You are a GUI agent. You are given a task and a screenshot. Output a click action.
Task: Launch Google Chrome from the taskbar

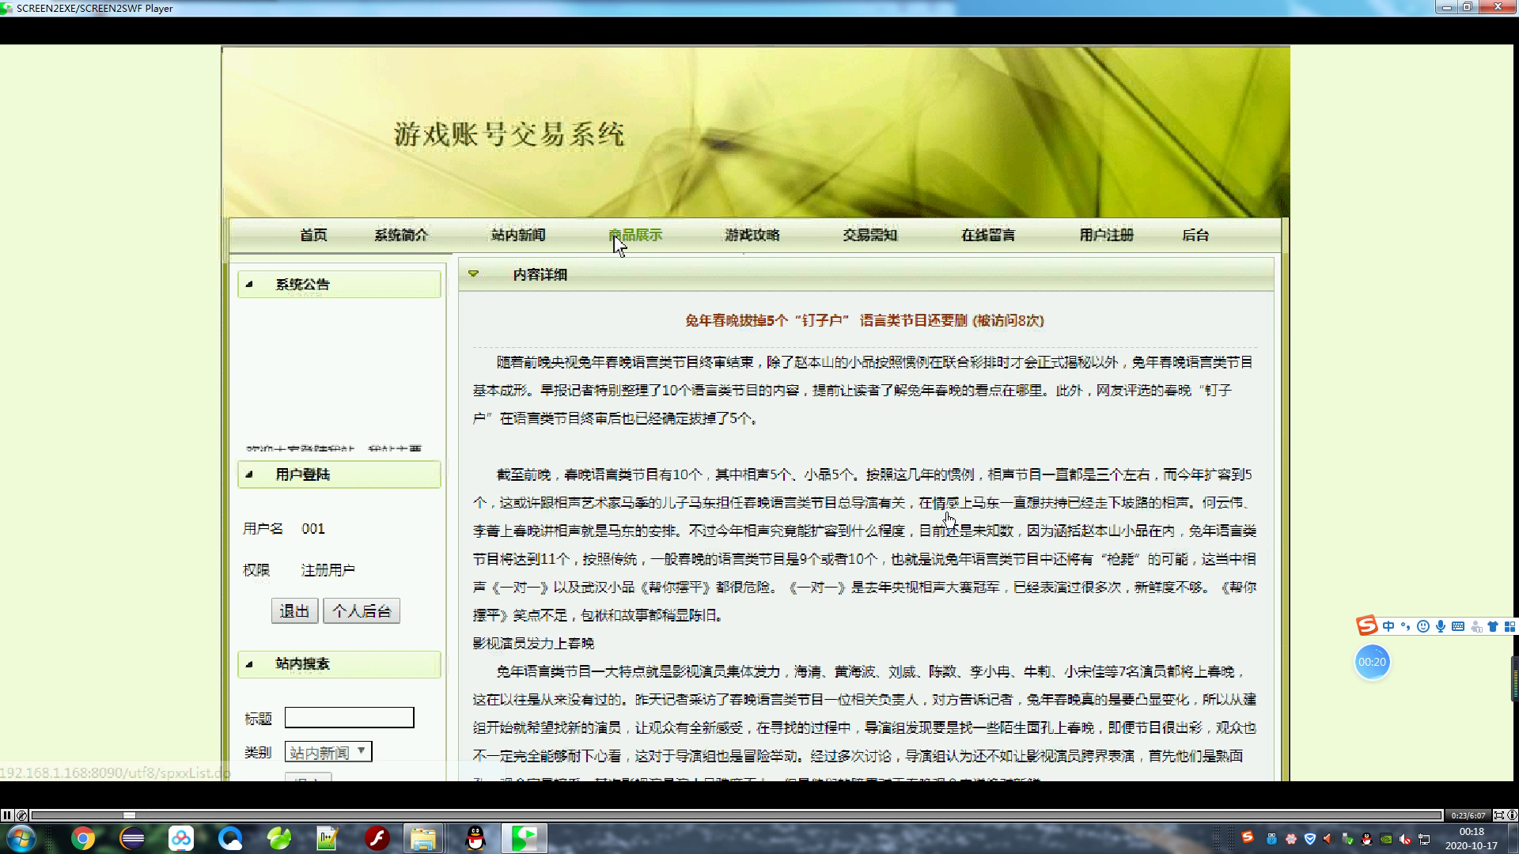(83, 838)
